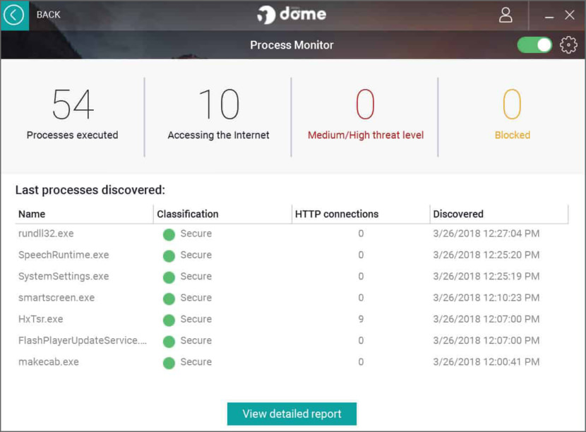This screenshot has height=432, width=586.
Task: Click HTTP connections value 9 for HxTsr.exe
Action: coord(361,319)
